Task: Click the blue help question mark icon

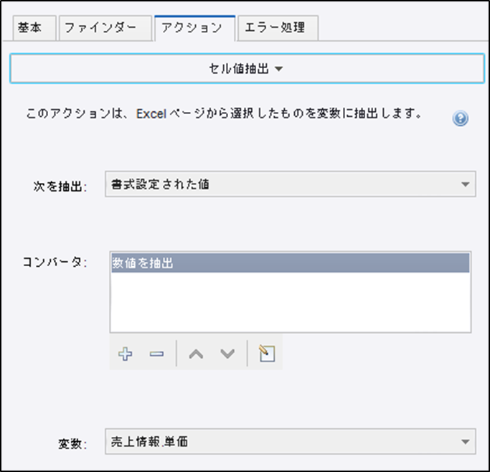Action: pos(461,118)
